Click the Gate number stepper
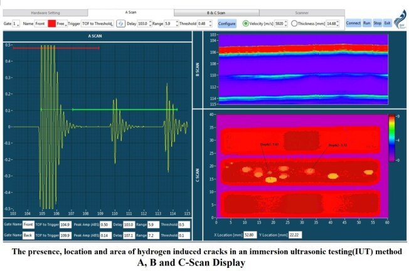 [17, 23]
